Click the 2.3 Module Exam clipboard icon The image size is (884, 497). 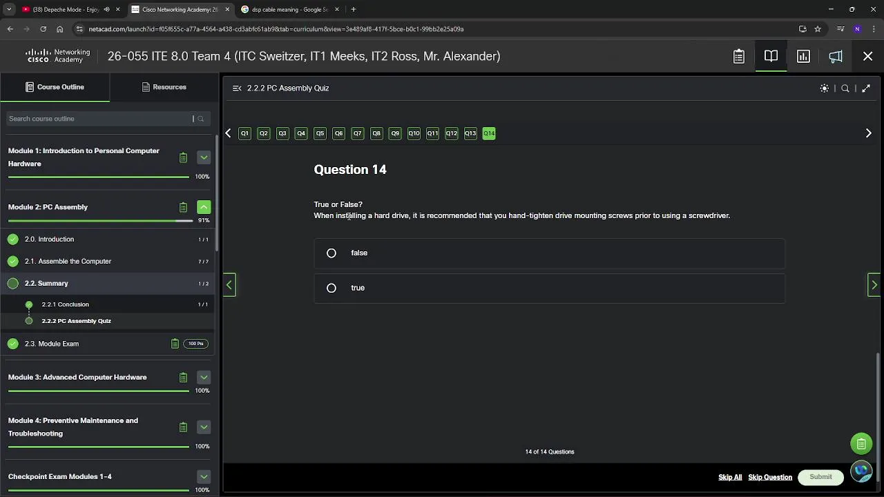(x=175, y=344)
